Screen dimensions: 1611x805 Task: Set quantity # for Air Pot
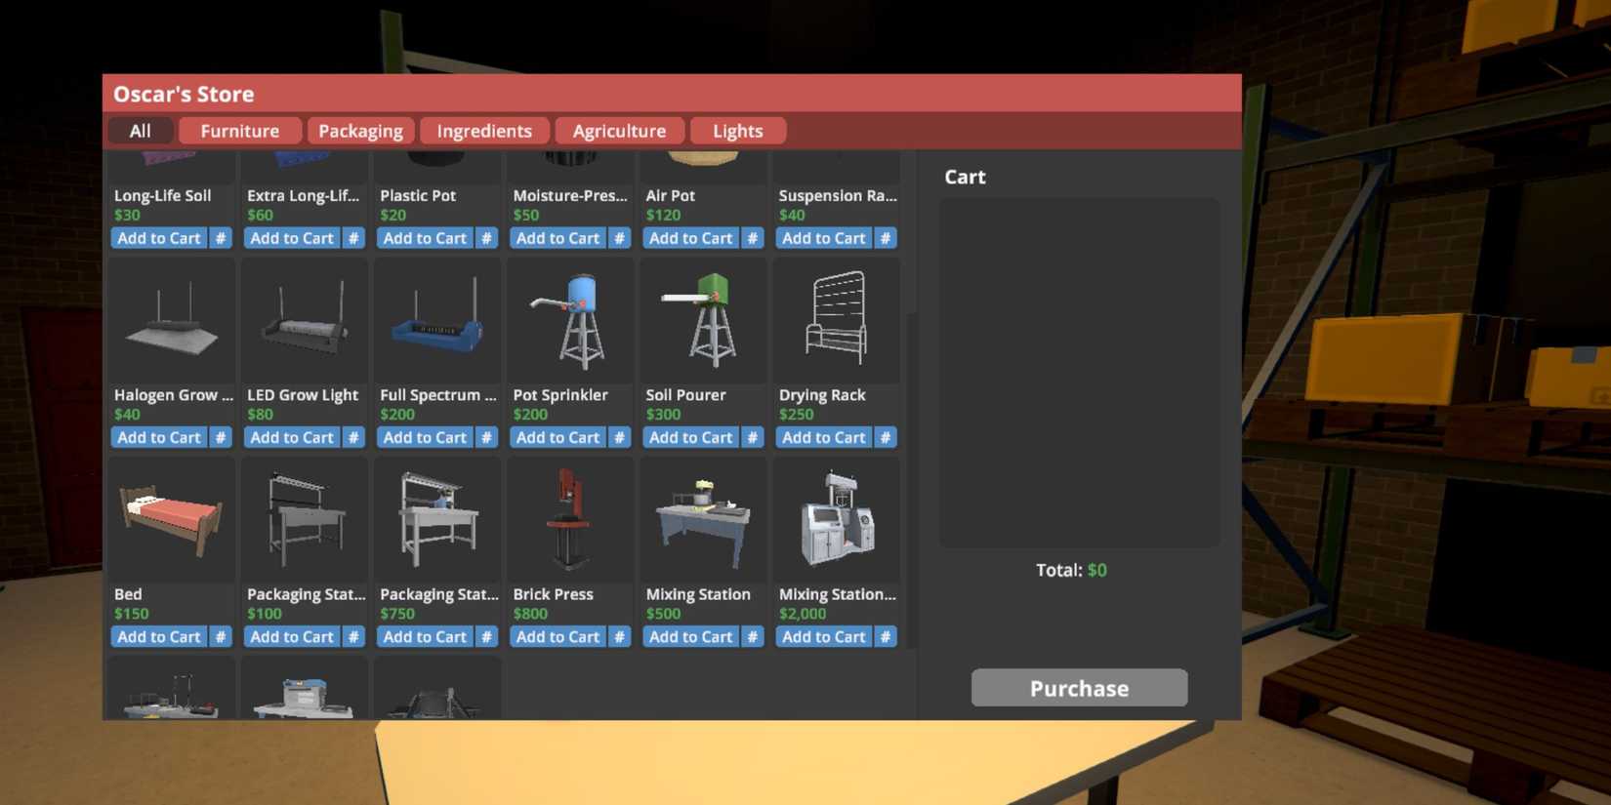coord(752,238)
